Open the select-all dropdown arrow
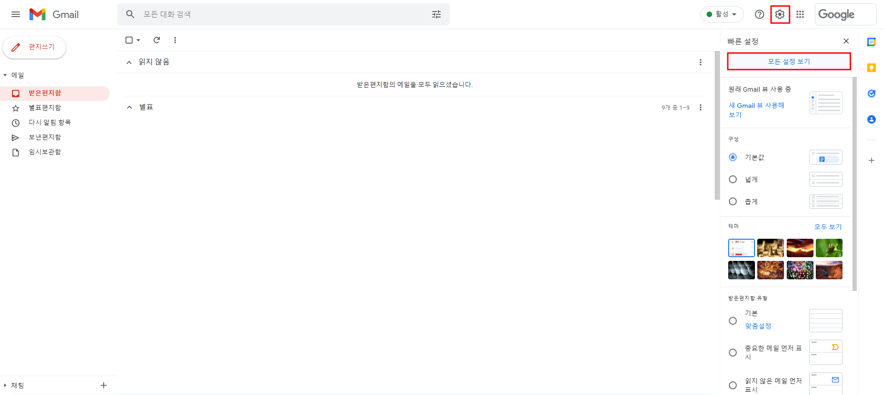The width and height of the screenshot is (884, 395). pos(138,40)
